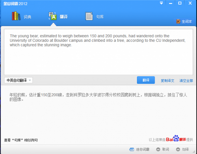Open the 生词本 vocabulary notebook
The height and width of the screenshot is (154, 197).
click(184, 21)
